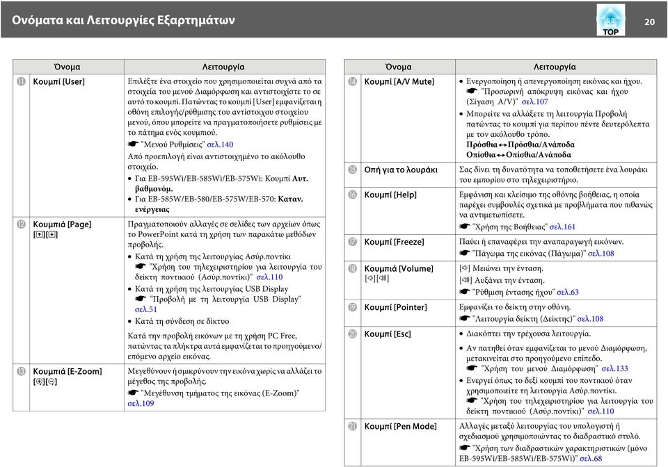The image size is (668, 467).
Task: Click the circled number 16 marker
Action: (x=353, y=195)
